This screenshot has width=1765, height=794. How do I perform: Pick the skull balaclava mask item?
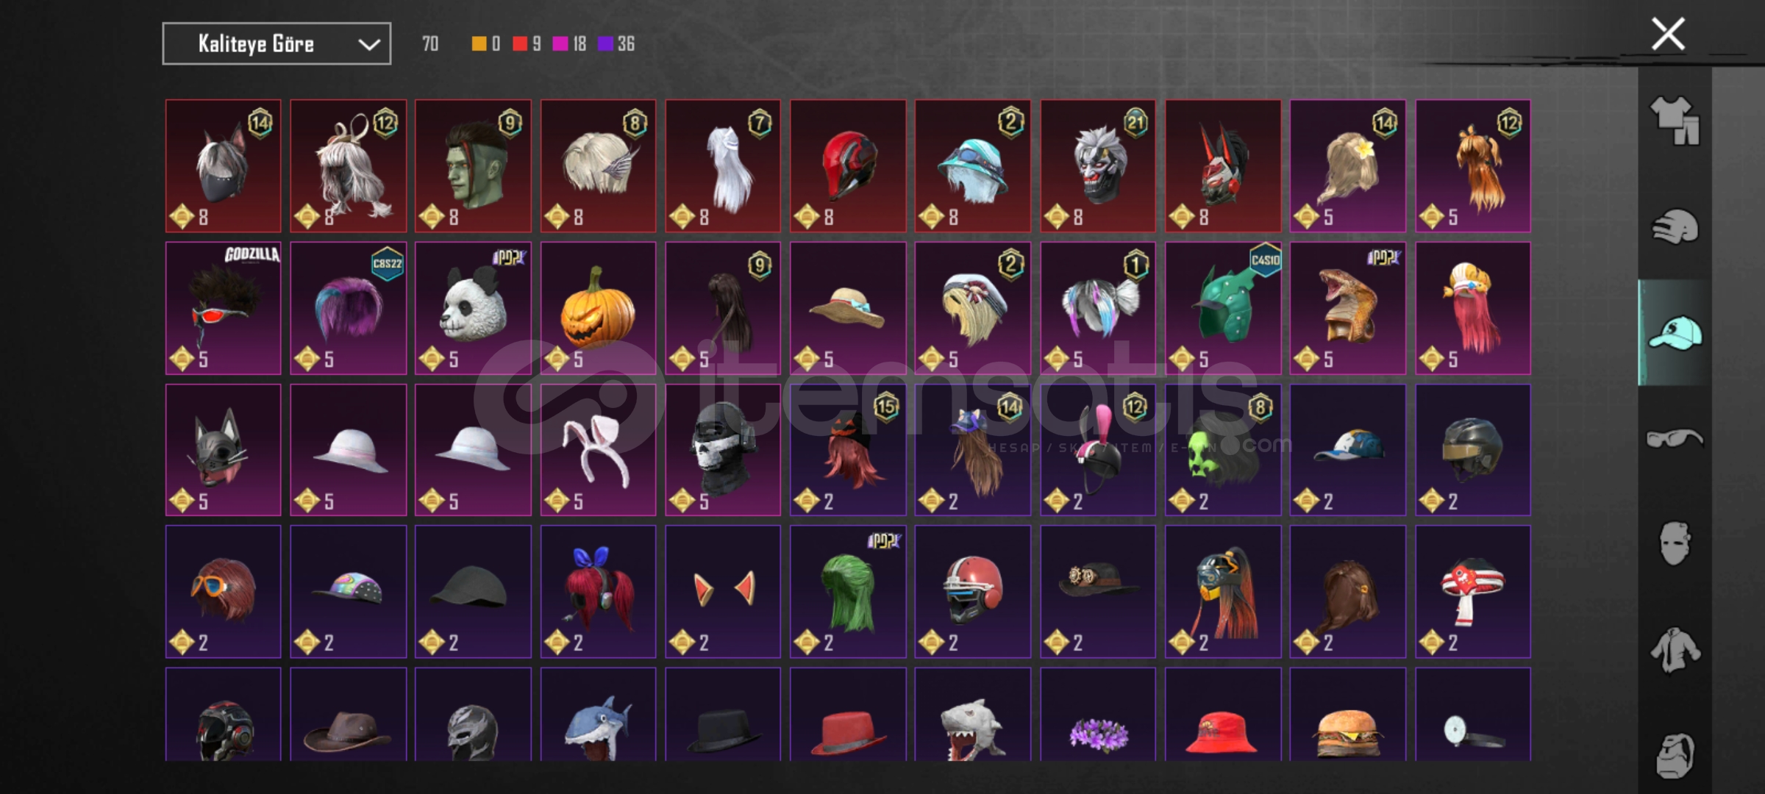pos(723,450)
